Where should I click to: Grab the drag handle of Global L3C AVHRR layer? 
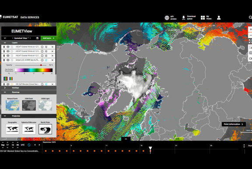click(4, 60)
